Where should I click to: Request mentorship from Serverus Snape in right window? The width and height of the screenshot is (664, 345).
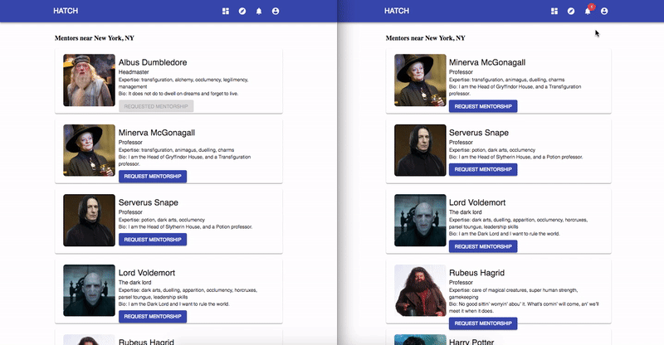483,169
